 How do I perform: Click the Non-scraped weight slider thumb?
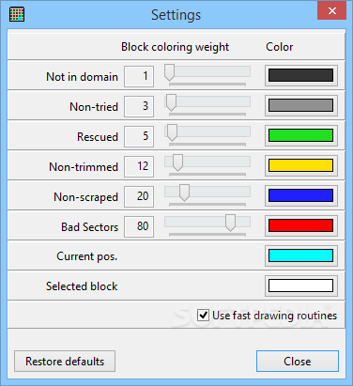pyautogui.click(x=184, y=193)
